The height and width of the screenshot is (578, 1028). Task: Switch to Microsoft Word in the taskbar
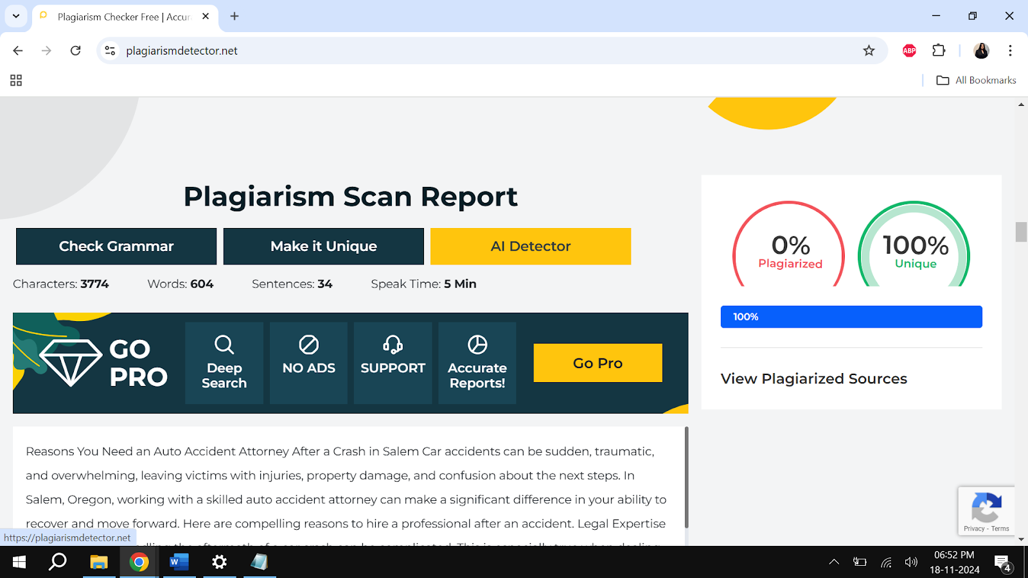pyautogui.click(x=179, y=562)
